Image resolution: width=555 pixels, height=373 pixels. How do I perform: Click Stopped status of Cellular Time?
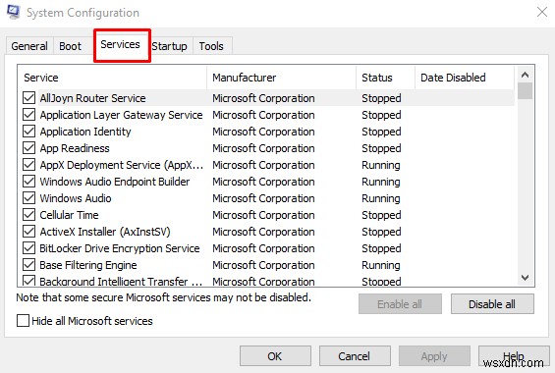click(x=381, y=215)
